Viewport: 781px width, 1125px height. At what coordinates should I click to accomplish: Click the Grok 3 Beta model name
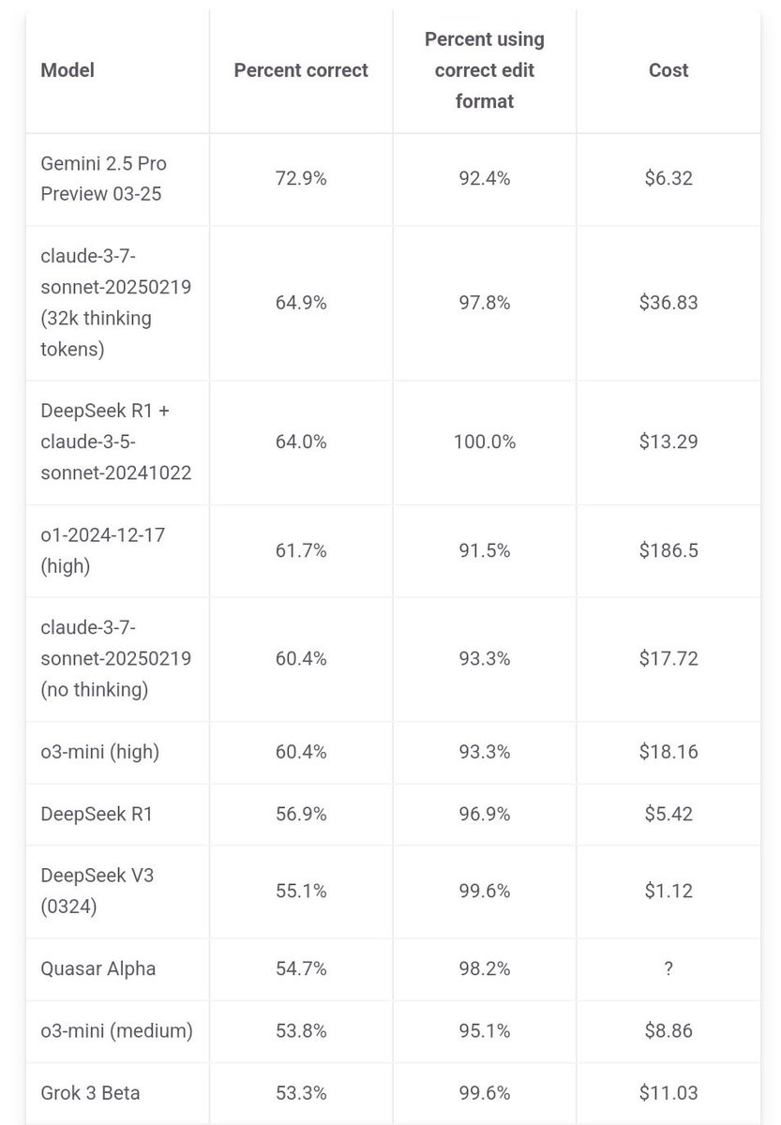pyautogui.click(x=90, y=1093)
